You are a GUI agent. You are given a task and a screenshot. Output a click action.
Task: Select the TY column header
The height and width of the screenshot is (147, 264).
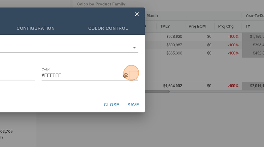(x=248, y=26)
